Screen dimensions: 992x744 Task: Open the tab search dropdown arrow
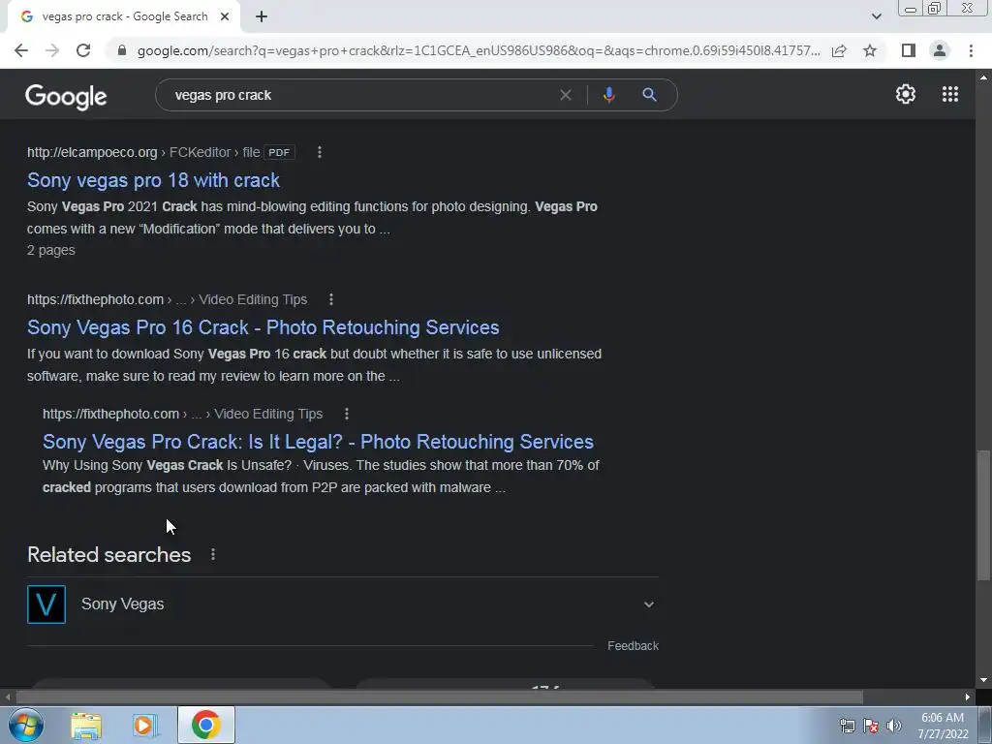[x=876, y=16]
